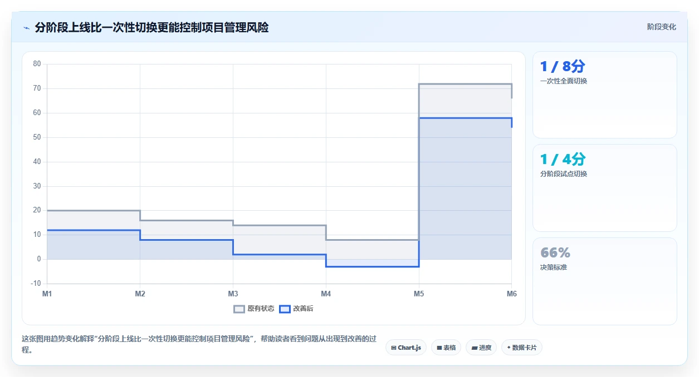The width and height of the screenshot is (699, 377).
Task: Click the M4 x-axis label
Action: coord(326,294)
